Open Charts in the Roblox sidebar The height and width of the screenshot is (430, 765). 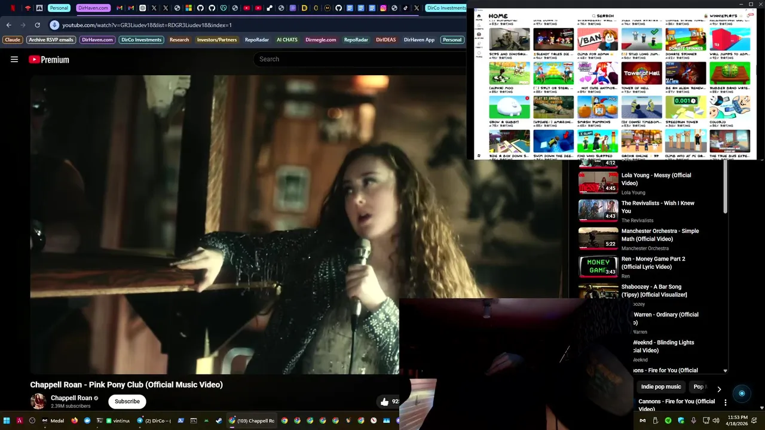pyautogui.click(x=479, y=27)
